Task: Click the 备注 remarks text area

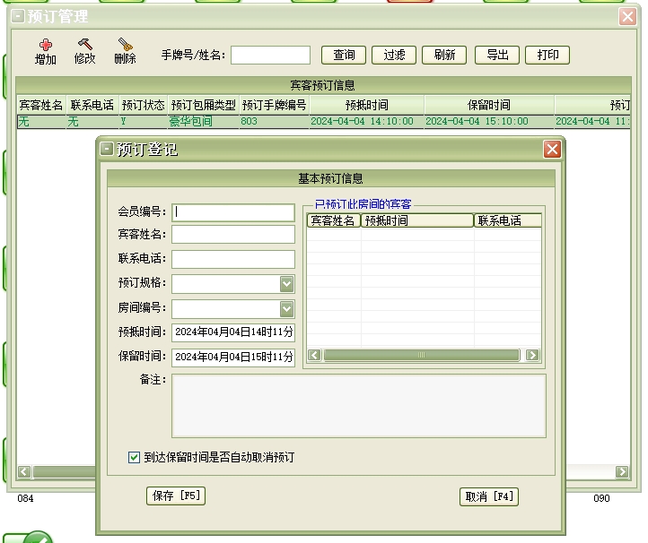Action: 358,405
